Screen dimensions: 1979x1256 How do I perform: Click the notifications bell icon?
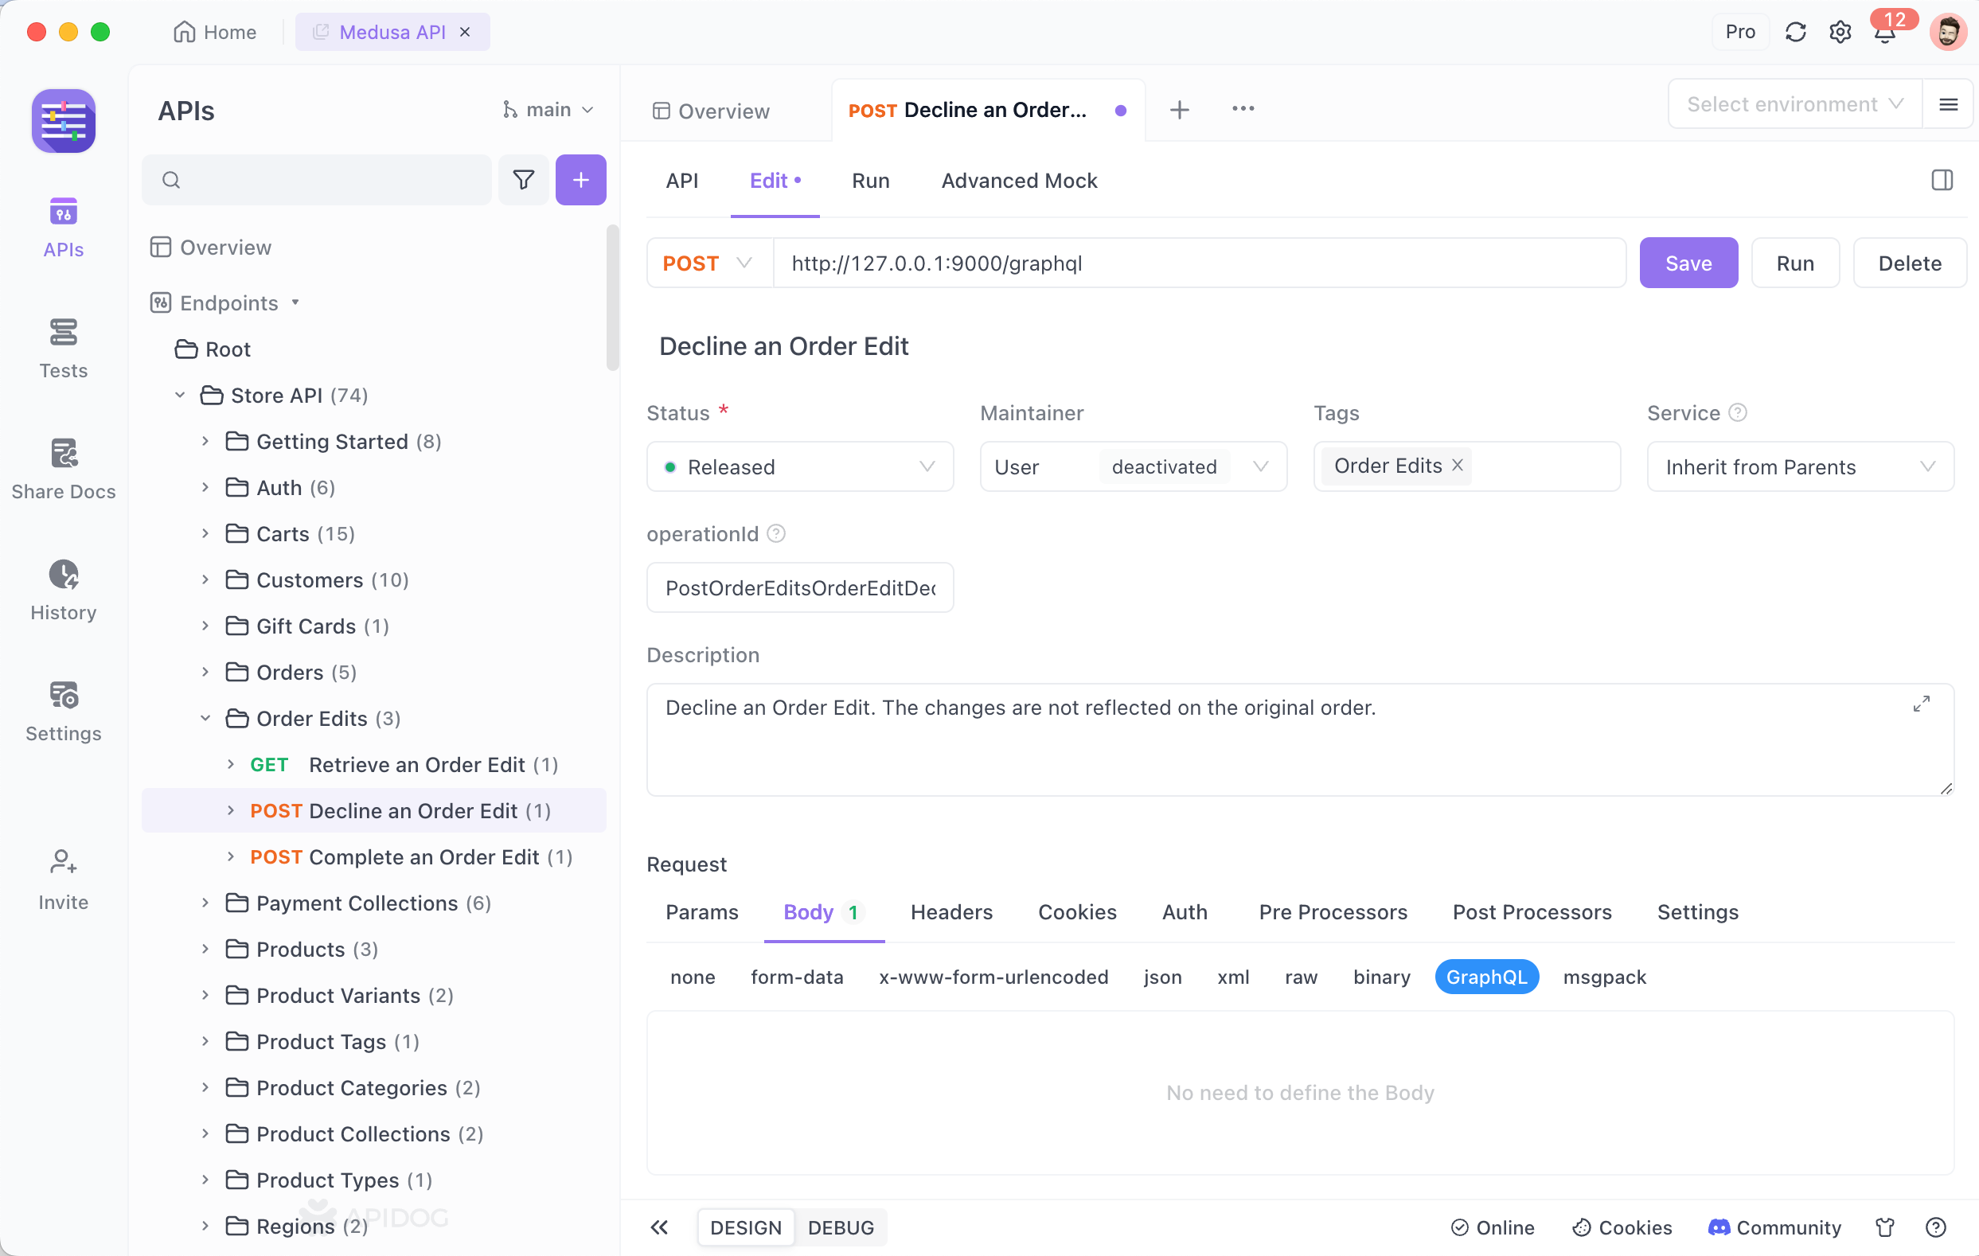click(1885, 32)
